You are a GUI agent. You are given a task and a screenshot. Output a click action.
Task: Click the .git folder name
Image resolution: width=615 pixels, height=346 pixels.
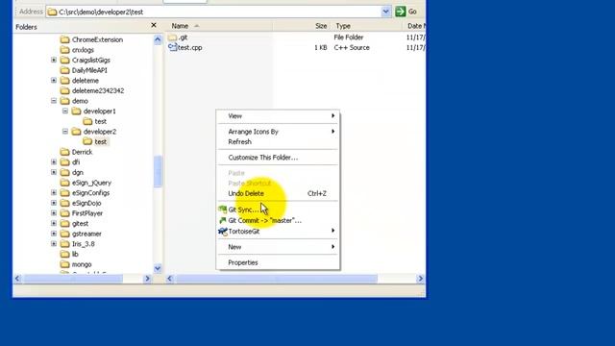183,37
